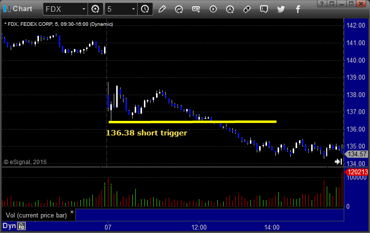Image resolution: width=370 pixels, height=233 pixels.
Task: Open the alerts A icon
Action: (x=230, y=9)
